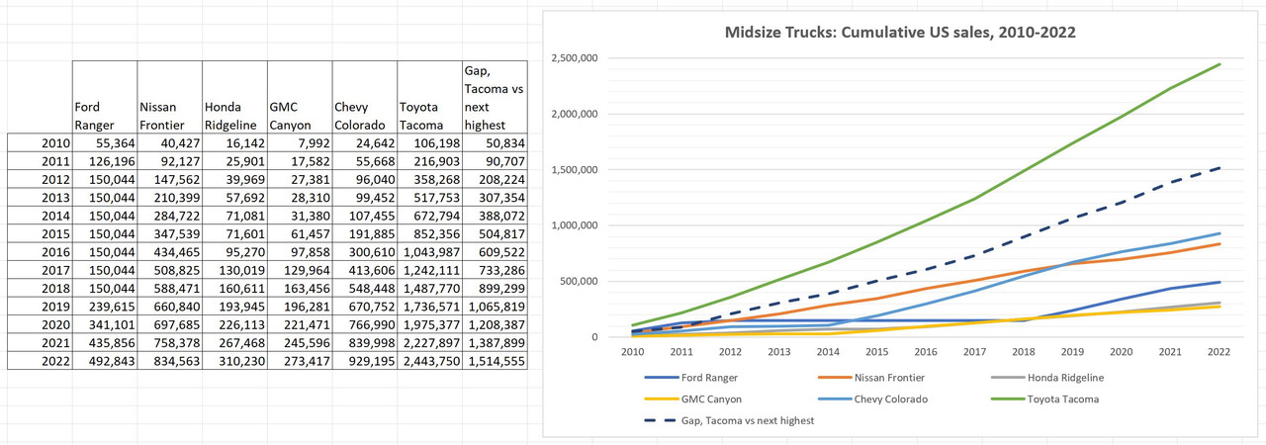1266x445 pixels.
Task: Click the Chevy Colorado column header cell
Action: [x=364, y=97]
